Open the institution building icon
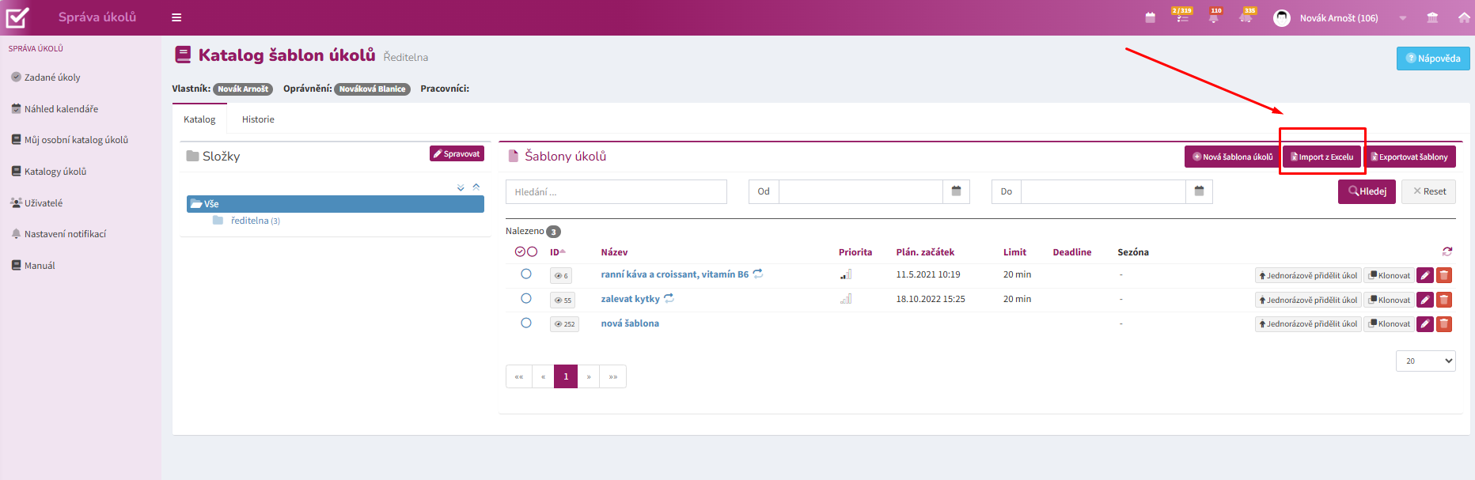The image size is (1475, 480). 1432,17
